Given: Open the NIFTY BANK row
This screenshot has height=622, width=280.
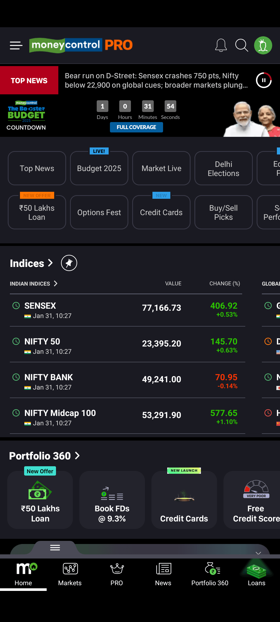Looking at the screenshot, I should (127, 380).
